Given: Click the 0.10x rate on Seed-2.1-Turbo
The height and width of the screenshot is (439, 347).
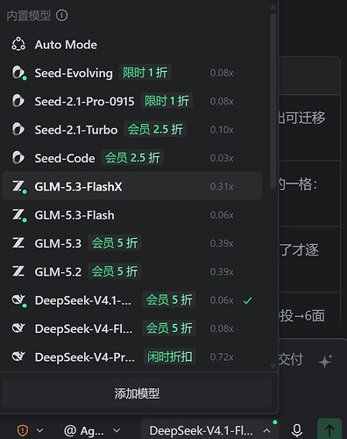Looking at the screenshot, I should (x=222, y=130).
